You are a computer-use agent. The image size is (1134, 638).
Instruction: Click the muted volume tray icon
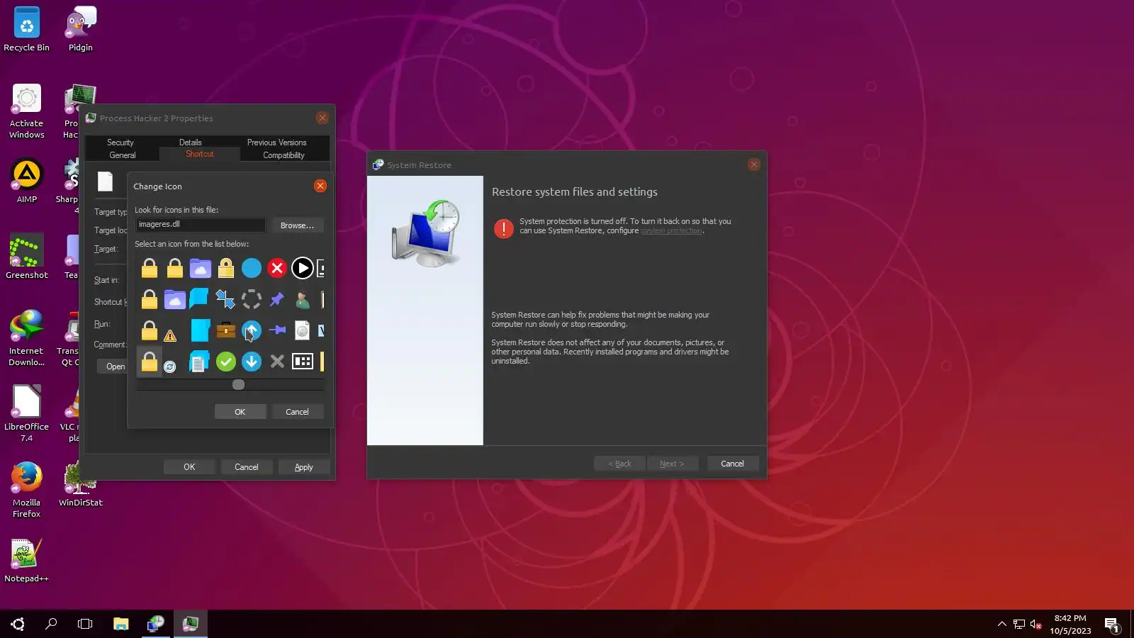(x=1035, y=624)
